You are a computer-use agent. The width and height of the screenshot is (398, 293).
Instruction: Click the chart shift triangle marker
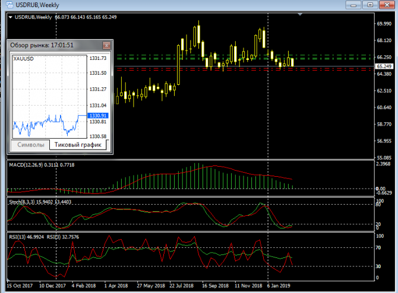click(x=300, y=14)
